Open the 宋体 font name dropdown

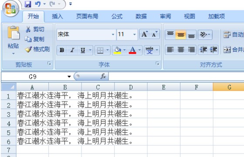click(x=113, y=34)
